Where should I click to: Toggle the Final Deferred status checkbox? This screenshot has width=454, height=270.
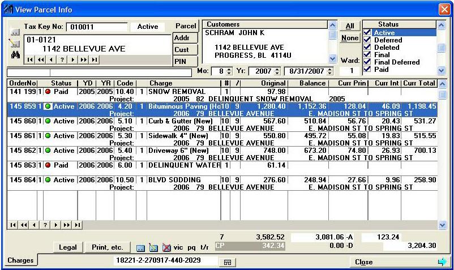[x=367, y=62]
